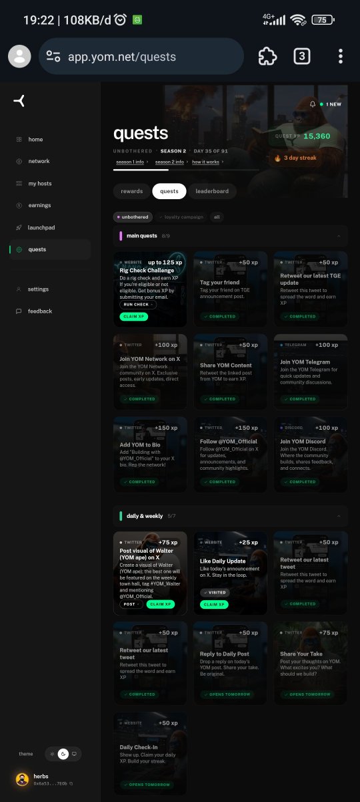Open the browser extensions puzzle icon
Viewport: 360px width, 802px height.
click(267, 56)
